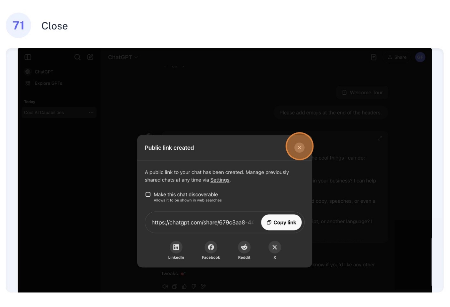
Task: Share the link on X
Action: click(275, 247)
